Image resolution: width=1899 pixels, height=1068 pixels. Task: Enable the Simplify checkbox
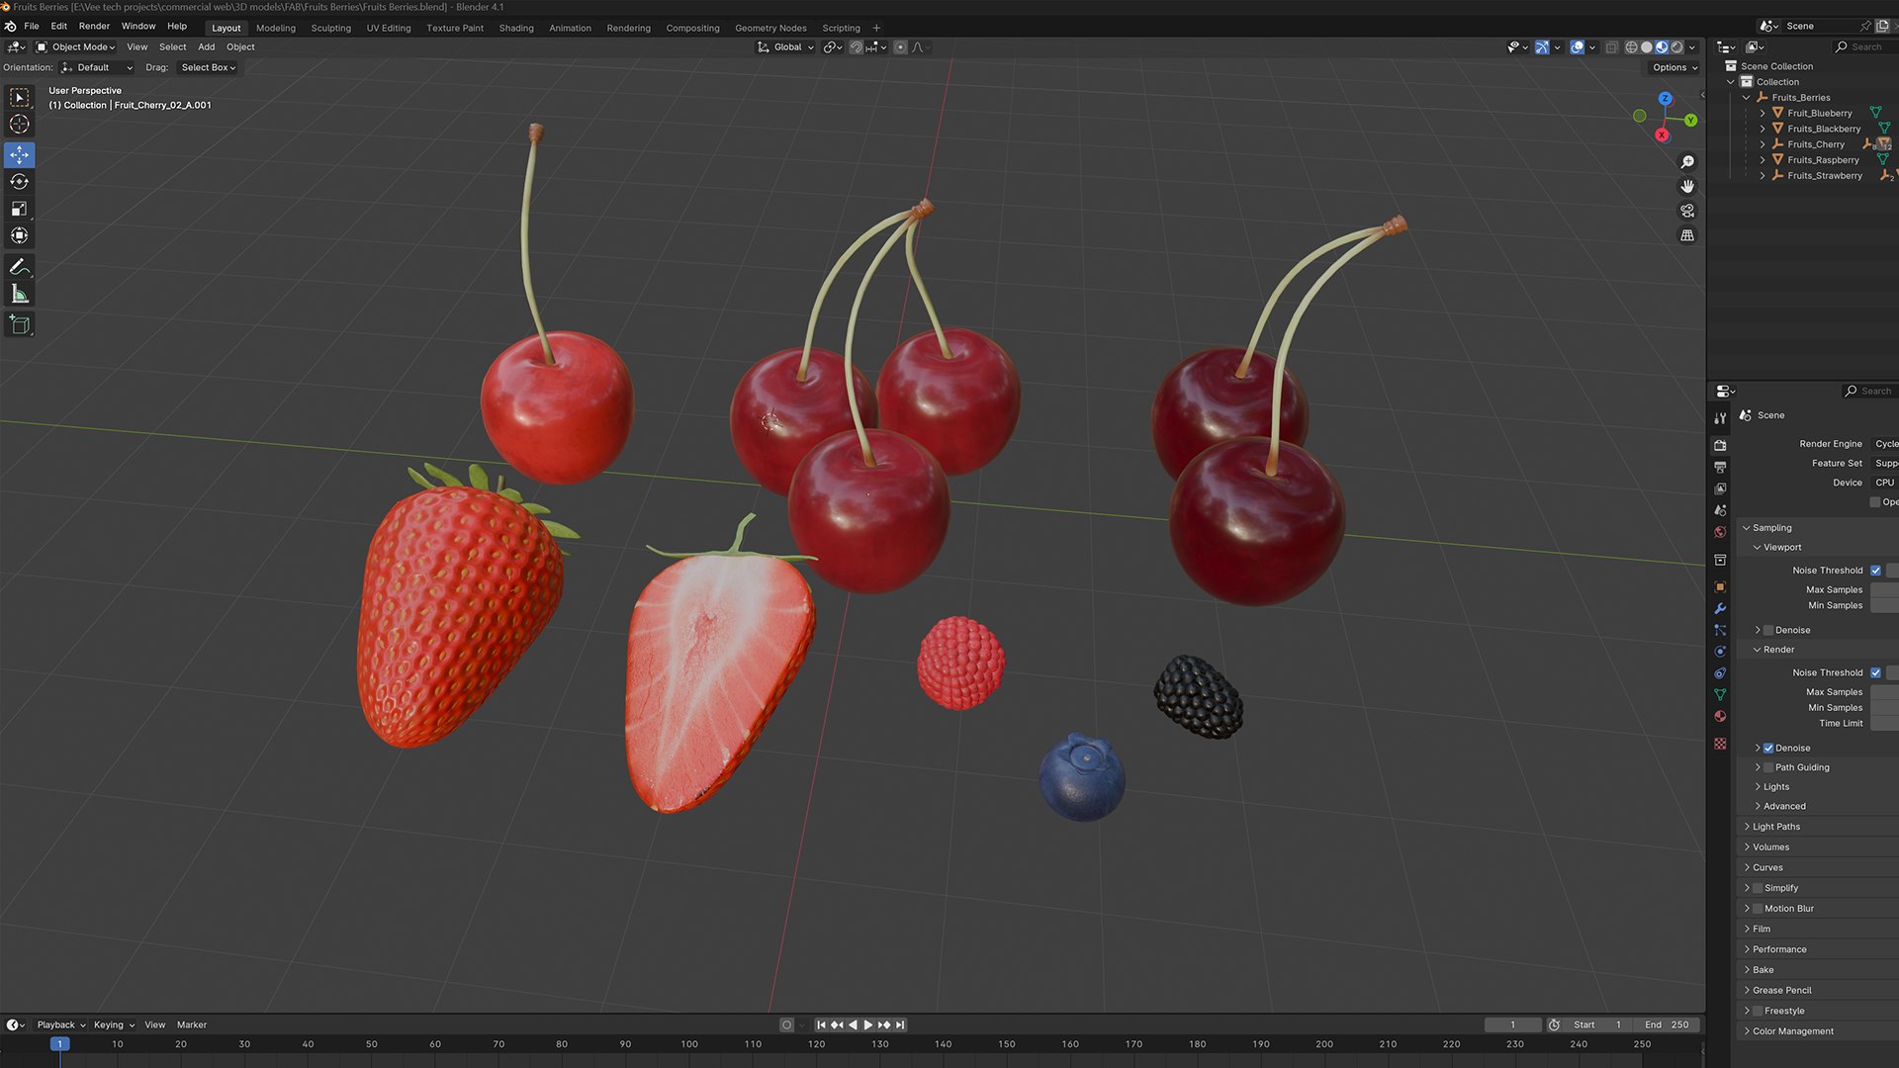1758,888
